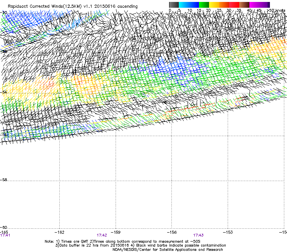Click the orange 25-30 knots legend swatch
The height and width of the screenshot is (252, 287).
224,5
